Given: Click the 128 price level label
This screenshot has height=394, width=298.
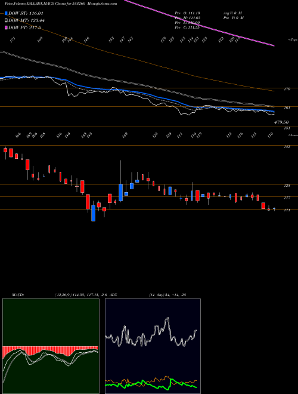Looking at the screenshot, I should pos(287,186).
